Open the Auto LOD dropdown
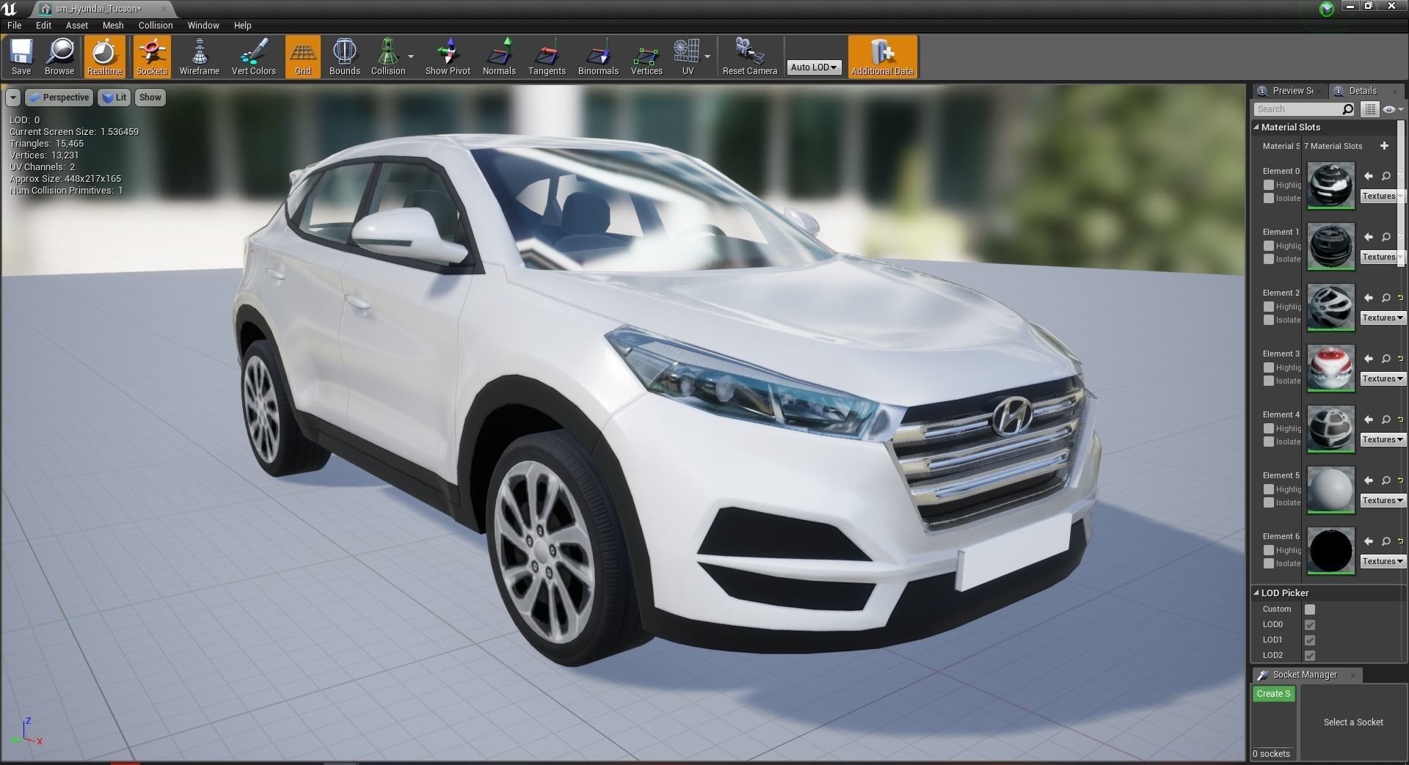 [x=814, y=67]
